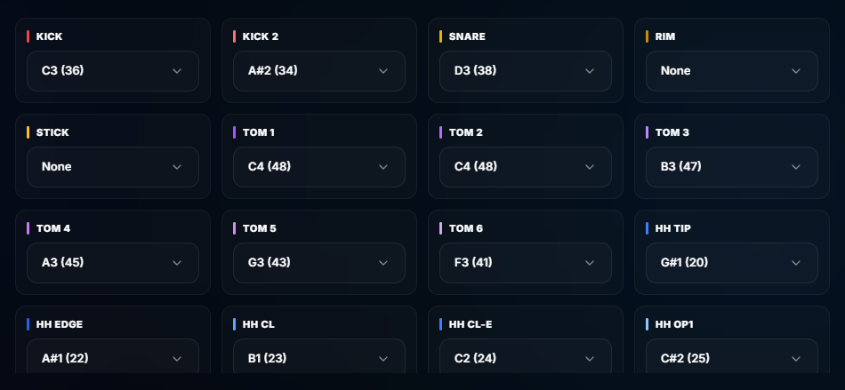The height and width of the screenshot is (390, 845).
Task: Click the TOM 4 dropdown chevron
Action: click(x=177, y=263)
